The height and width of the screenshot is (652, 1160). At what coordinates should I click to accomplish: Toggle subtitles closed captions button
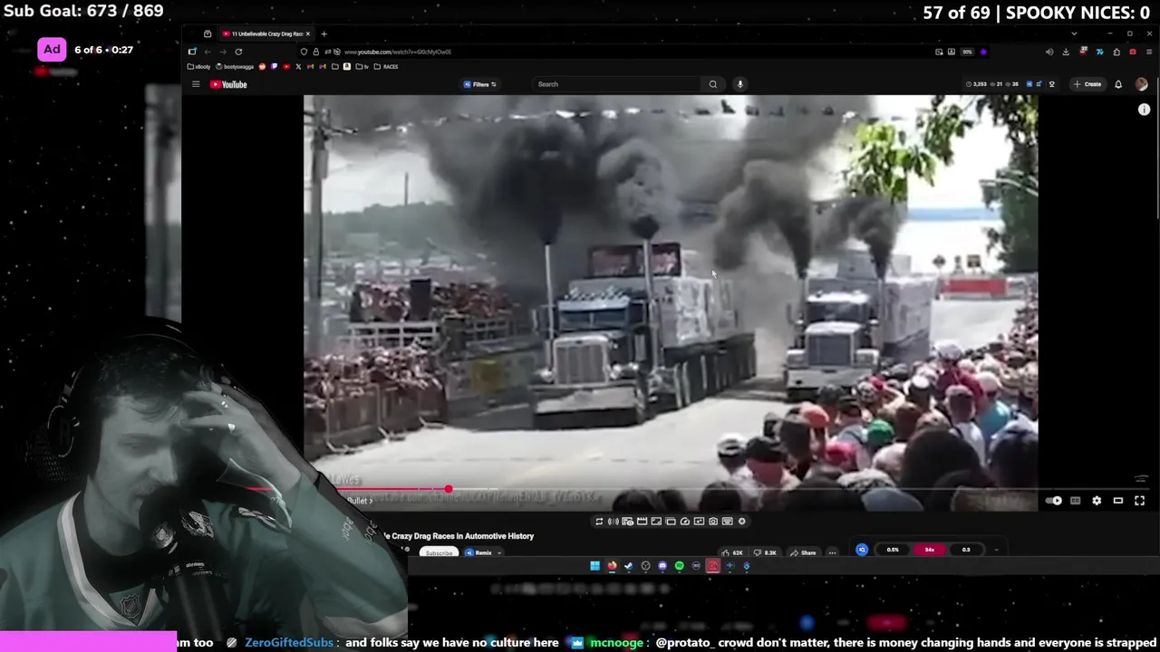point(1076,501)
